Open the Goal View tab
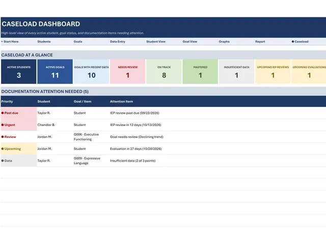The height and width of the screenshot is (244, 326). pyautogui.click(x=190, y=42)
